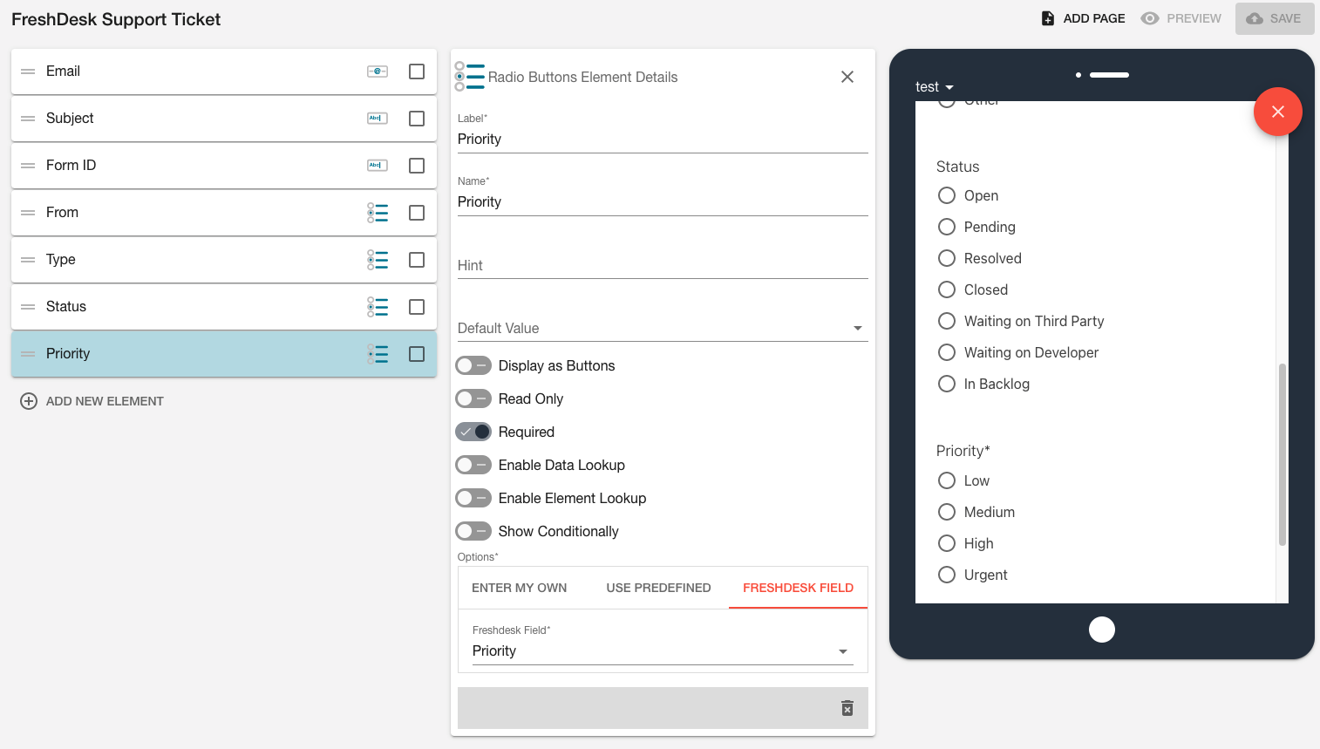Screen dimensions: 1320x749
Task: Click the Status radio list type icon
Action: point(378,307)
